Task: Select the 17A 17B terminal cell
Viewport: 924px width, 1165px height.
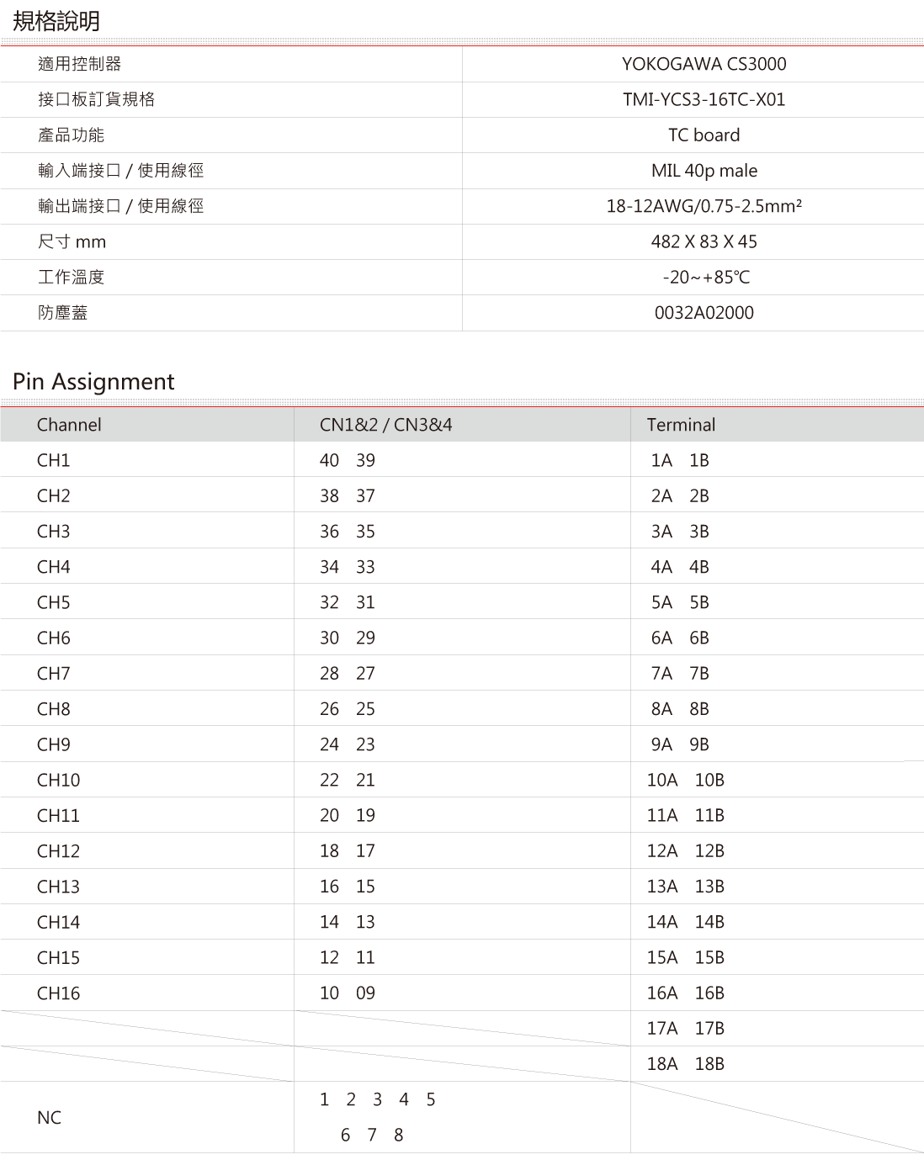Action: 685,1029
